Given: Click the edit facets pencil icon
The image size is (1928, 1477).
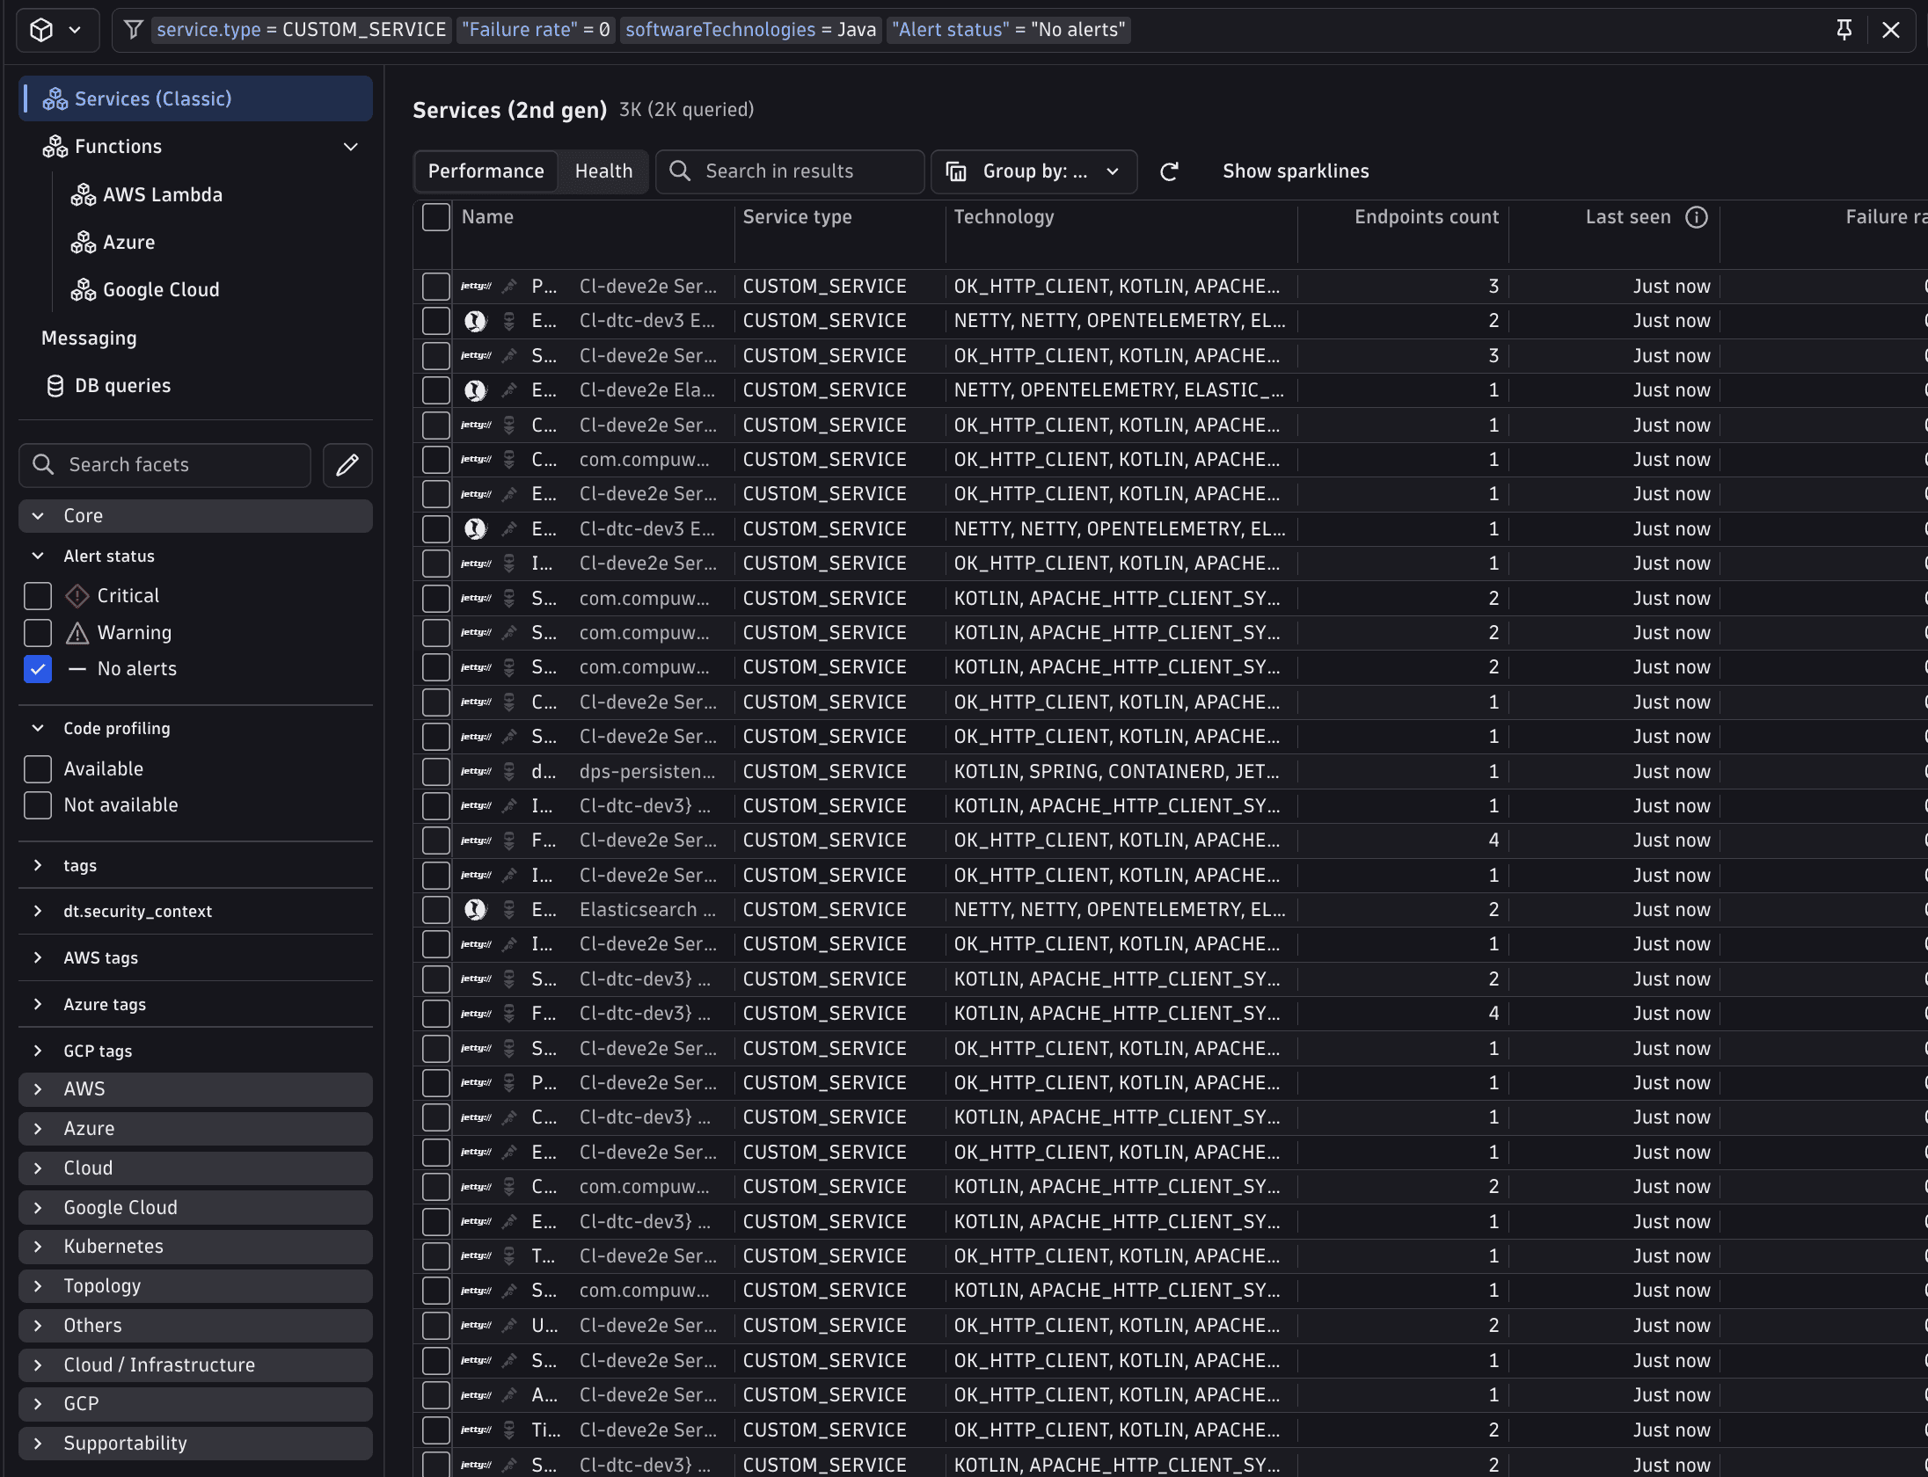Looking at the screenshot, I should (x=347, y=465).
